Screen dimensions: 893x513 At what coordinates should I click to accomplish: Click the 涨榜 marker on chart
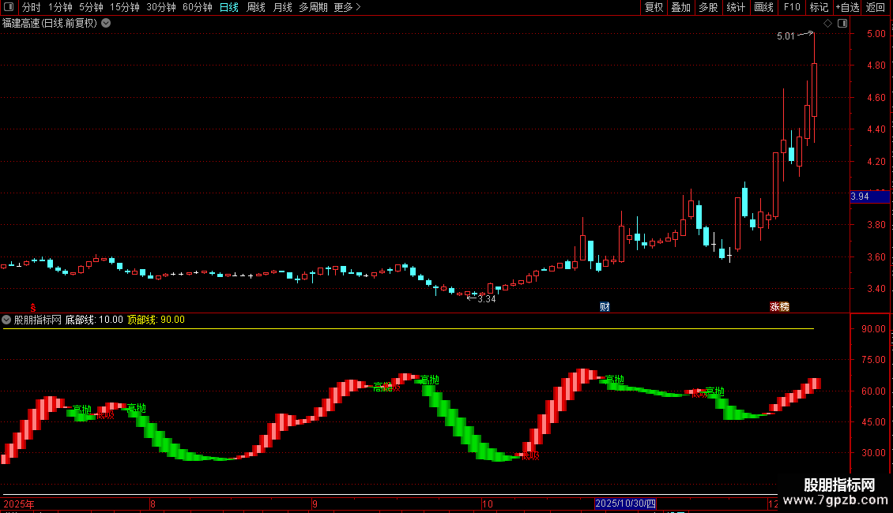click(x=780, y=307)
